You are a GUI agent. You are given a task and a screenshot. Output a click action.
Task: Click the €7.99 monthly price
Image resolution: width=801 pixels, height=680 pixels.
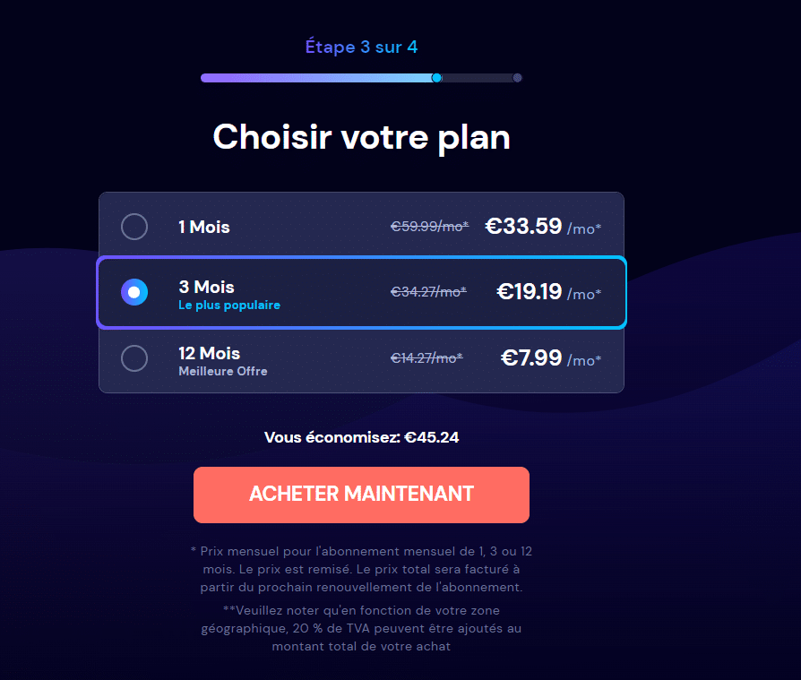pos(530,357)
